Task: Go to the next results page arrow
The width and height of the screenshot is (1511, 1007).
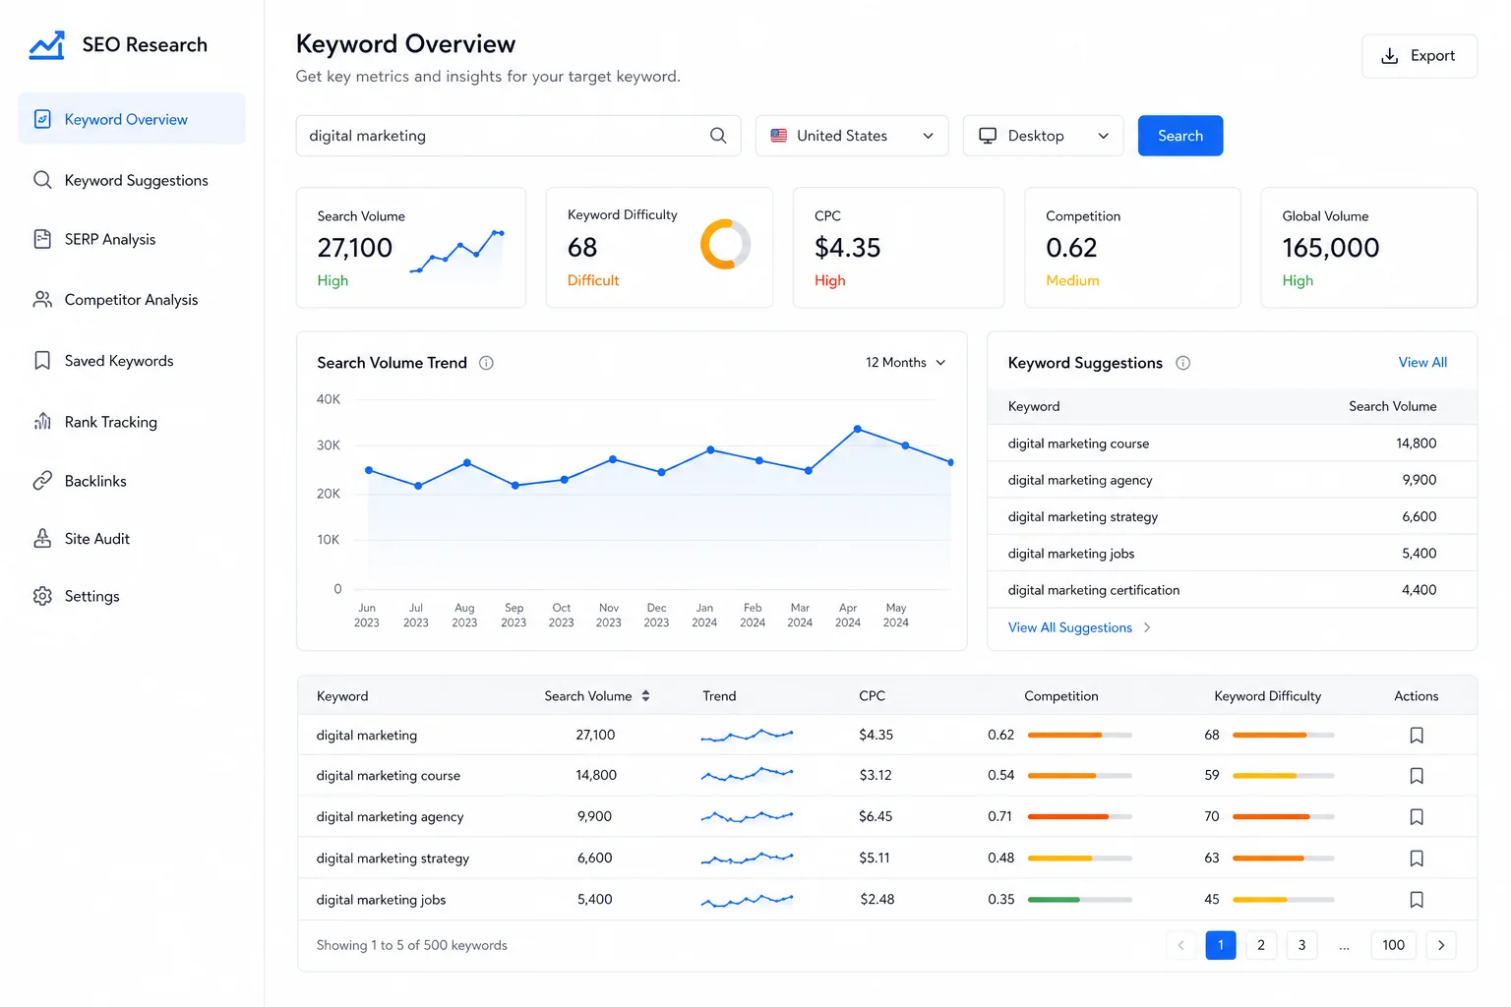Action: tap(1441, 945)
